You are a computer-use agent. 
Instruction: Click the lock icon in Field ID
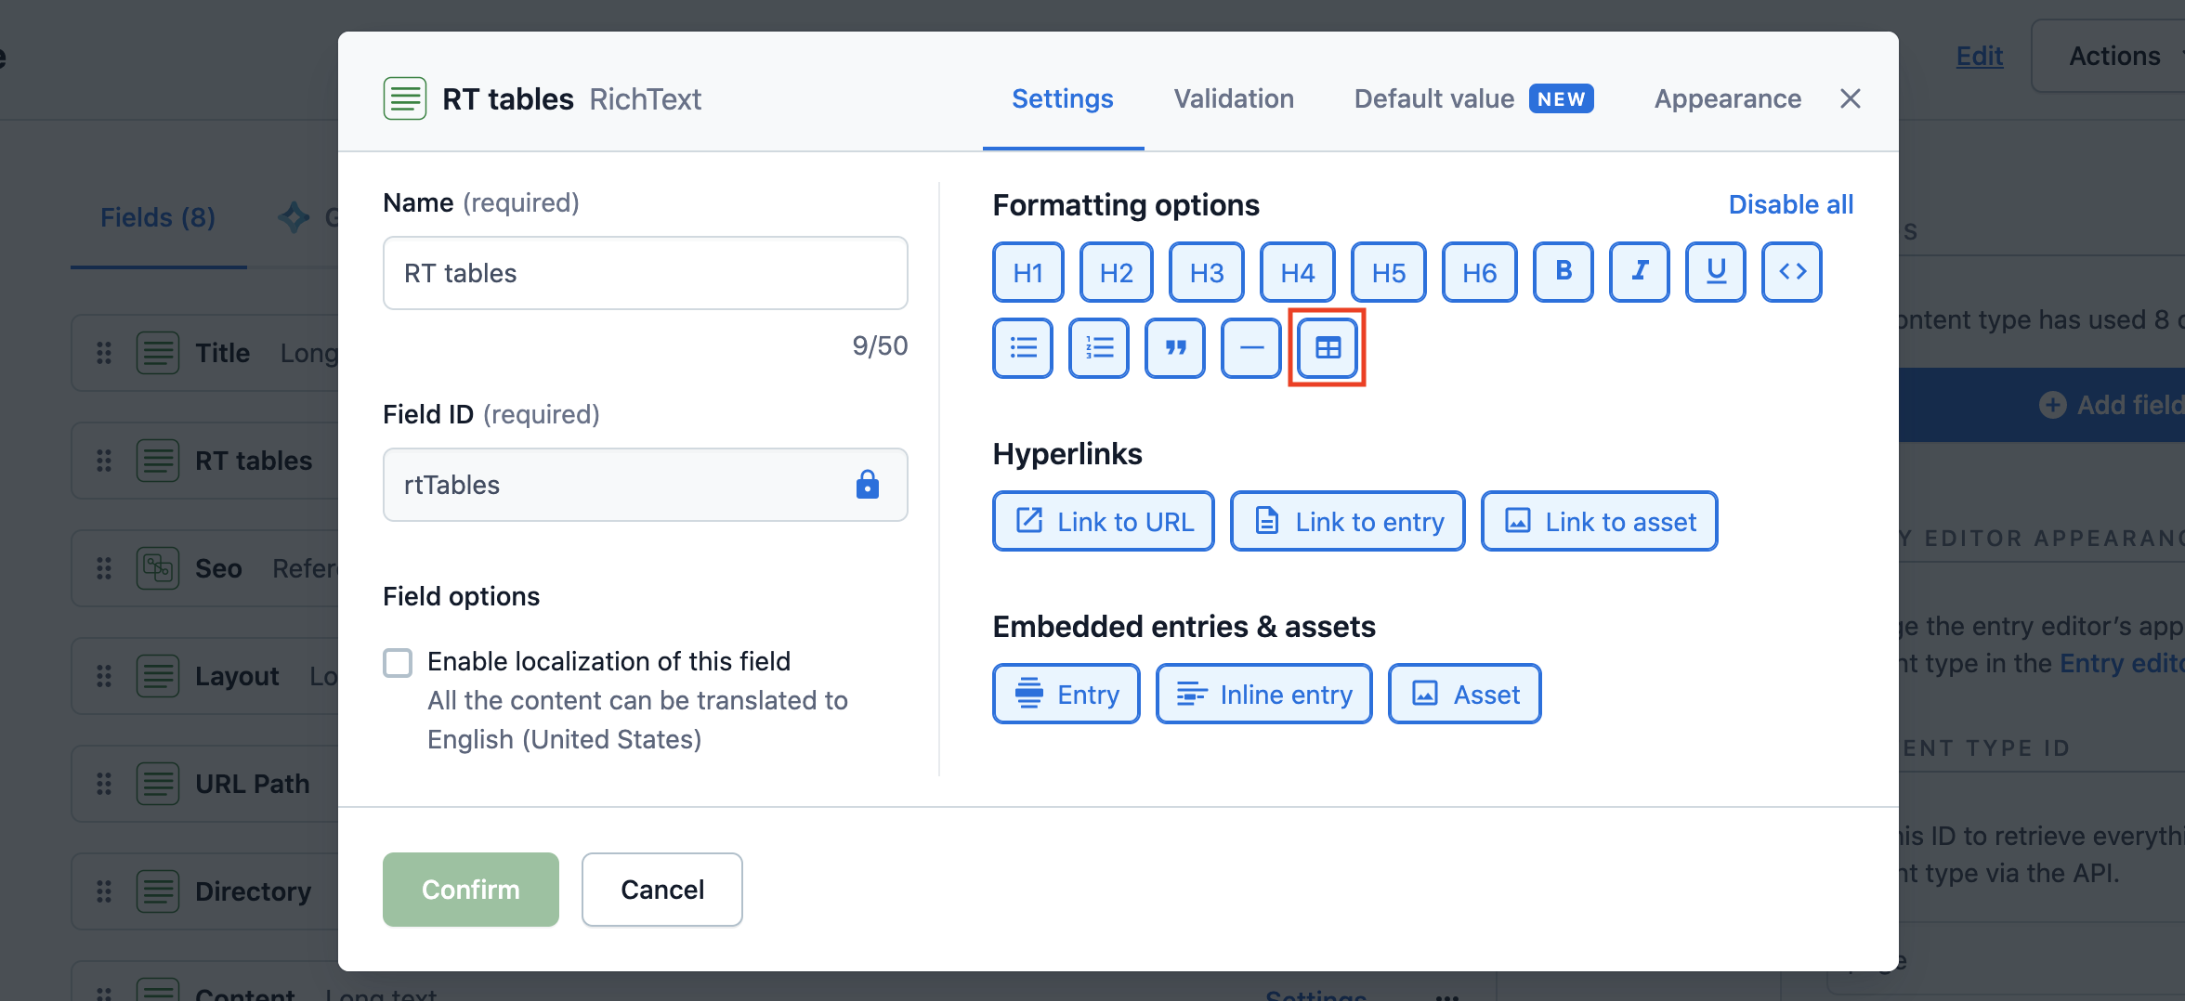[x=868, y=484]
